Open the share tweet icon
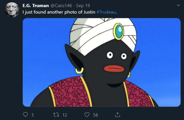Screen dimensions: 184x120 (x=117, y=115)
